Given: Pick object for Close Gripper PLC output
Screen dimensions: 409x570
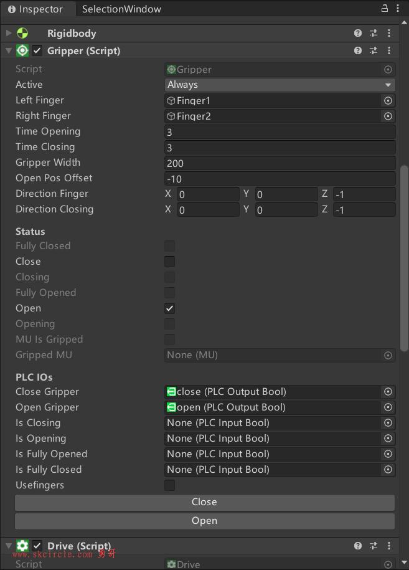Looking at the screenshot, I should tap(388, 391).
